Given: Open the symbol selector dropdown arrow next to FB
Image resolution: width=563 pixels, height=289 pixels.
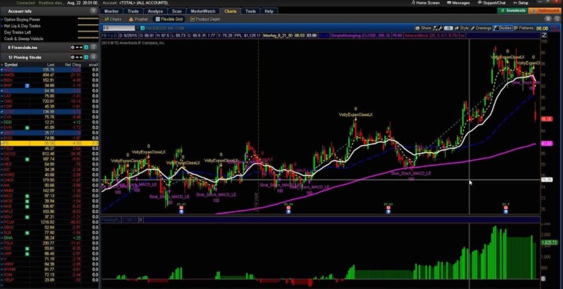Looking at the screenshot, I should pos(137,28).
